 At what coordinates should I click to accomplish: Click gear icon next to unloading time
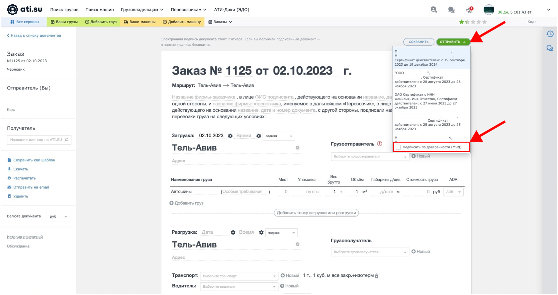(x=261, y=232)
